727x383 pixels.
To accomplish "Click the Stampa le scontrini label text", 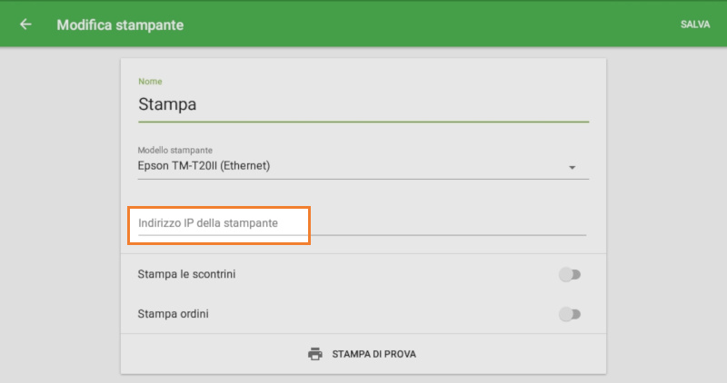I will coord(186,274).
